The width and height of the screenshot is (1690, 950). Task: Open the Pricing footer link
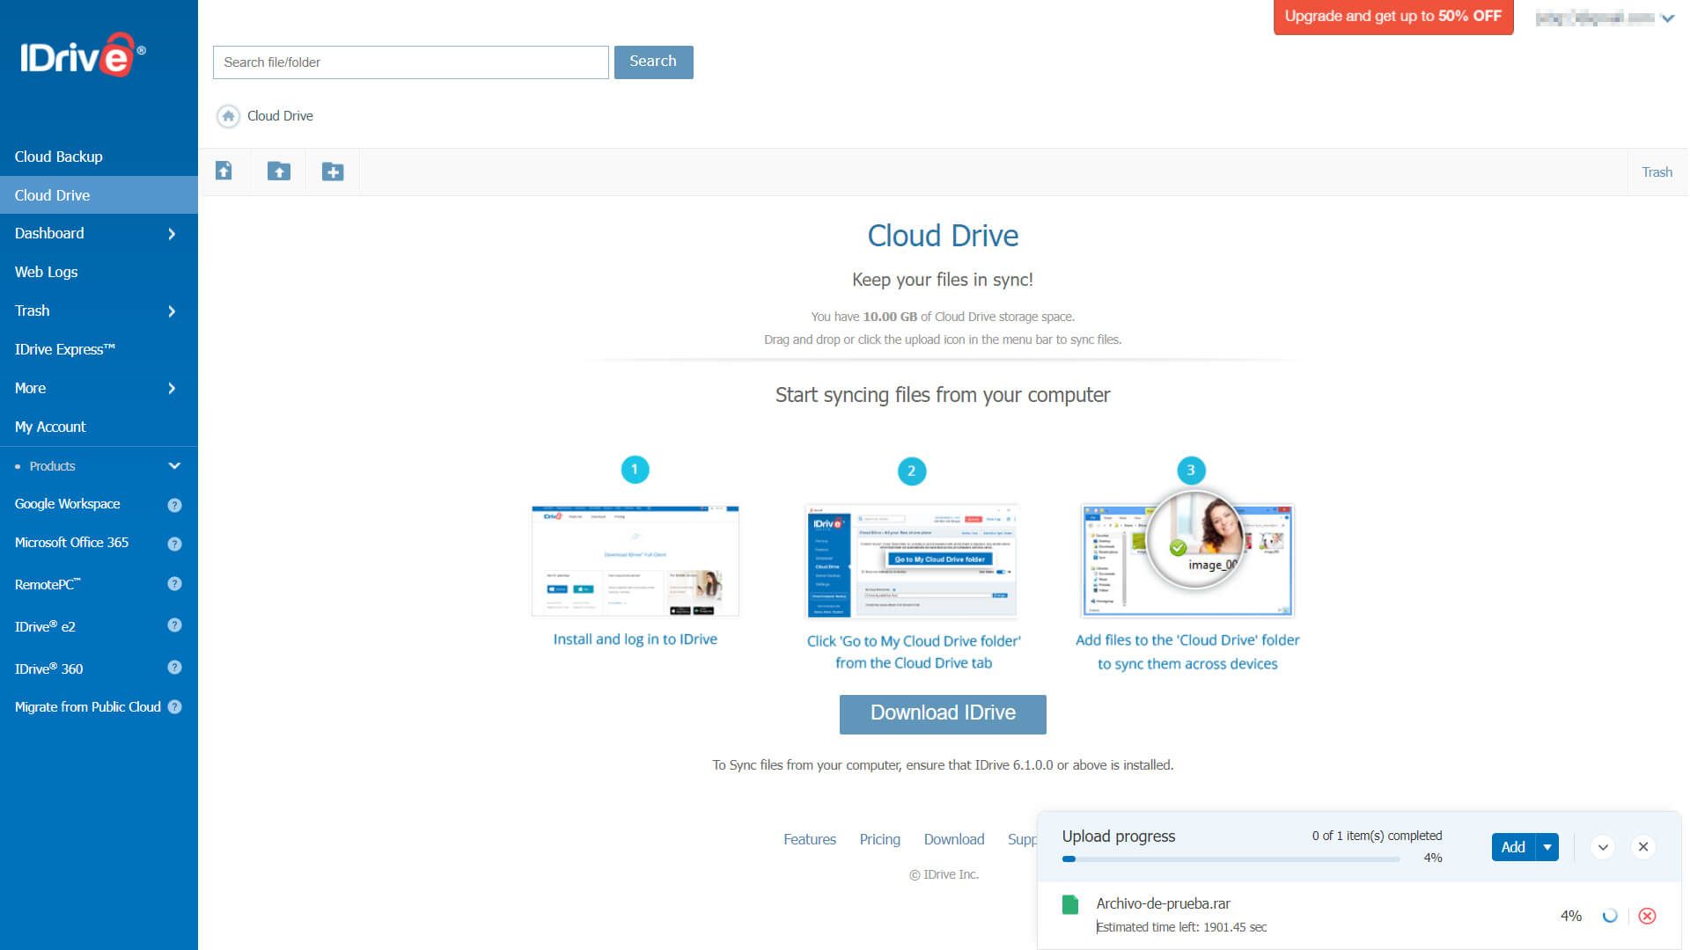pos(879,839)
